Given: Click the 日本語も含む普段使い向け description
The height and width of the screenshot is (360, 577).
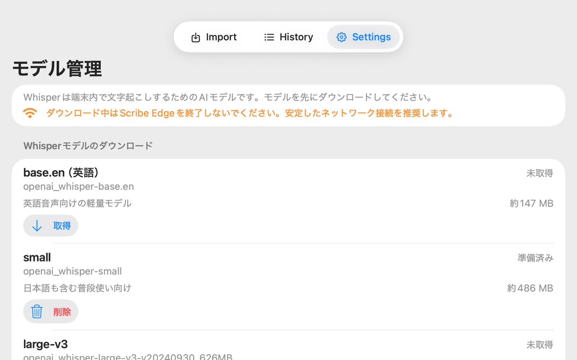Looking at the screenshot, I should (77, 288).
